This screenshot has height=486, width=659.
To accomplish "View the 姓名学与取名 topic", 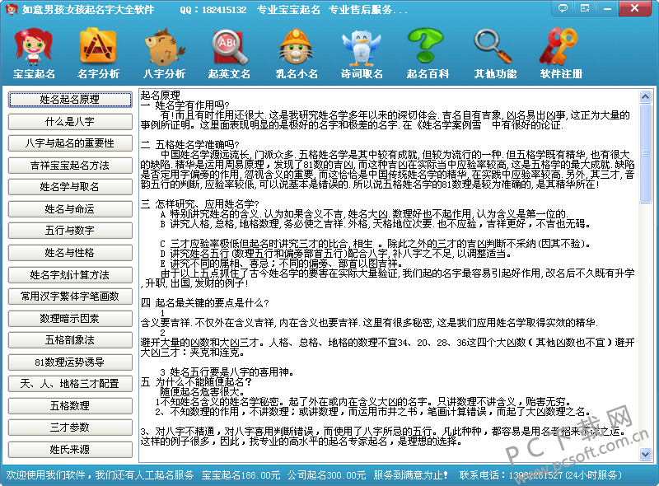I will (70, 187).
